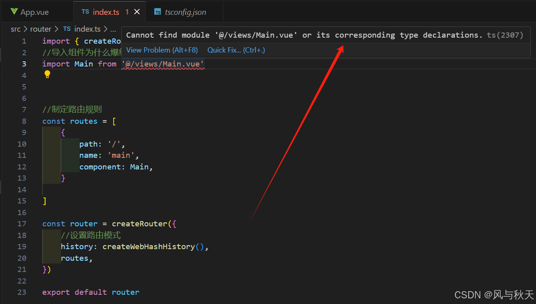The image size is (536, 304).
Task: Open the quick-fix lightbulb on line 4
Action: coord(47,74)
